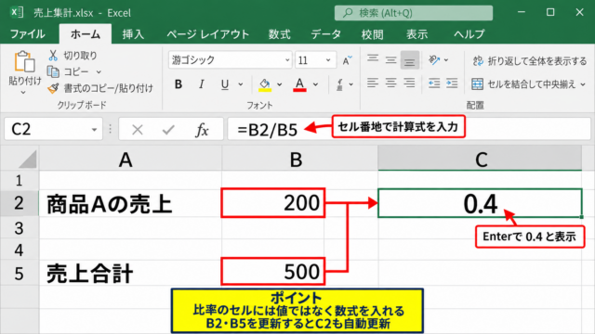Toggle Italic formatting
This screenshot has height=334, width=595.
tap(202, 84)
